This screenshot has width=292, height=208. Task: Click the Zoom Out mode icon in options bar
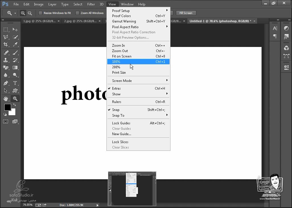[x=30, y=13]
